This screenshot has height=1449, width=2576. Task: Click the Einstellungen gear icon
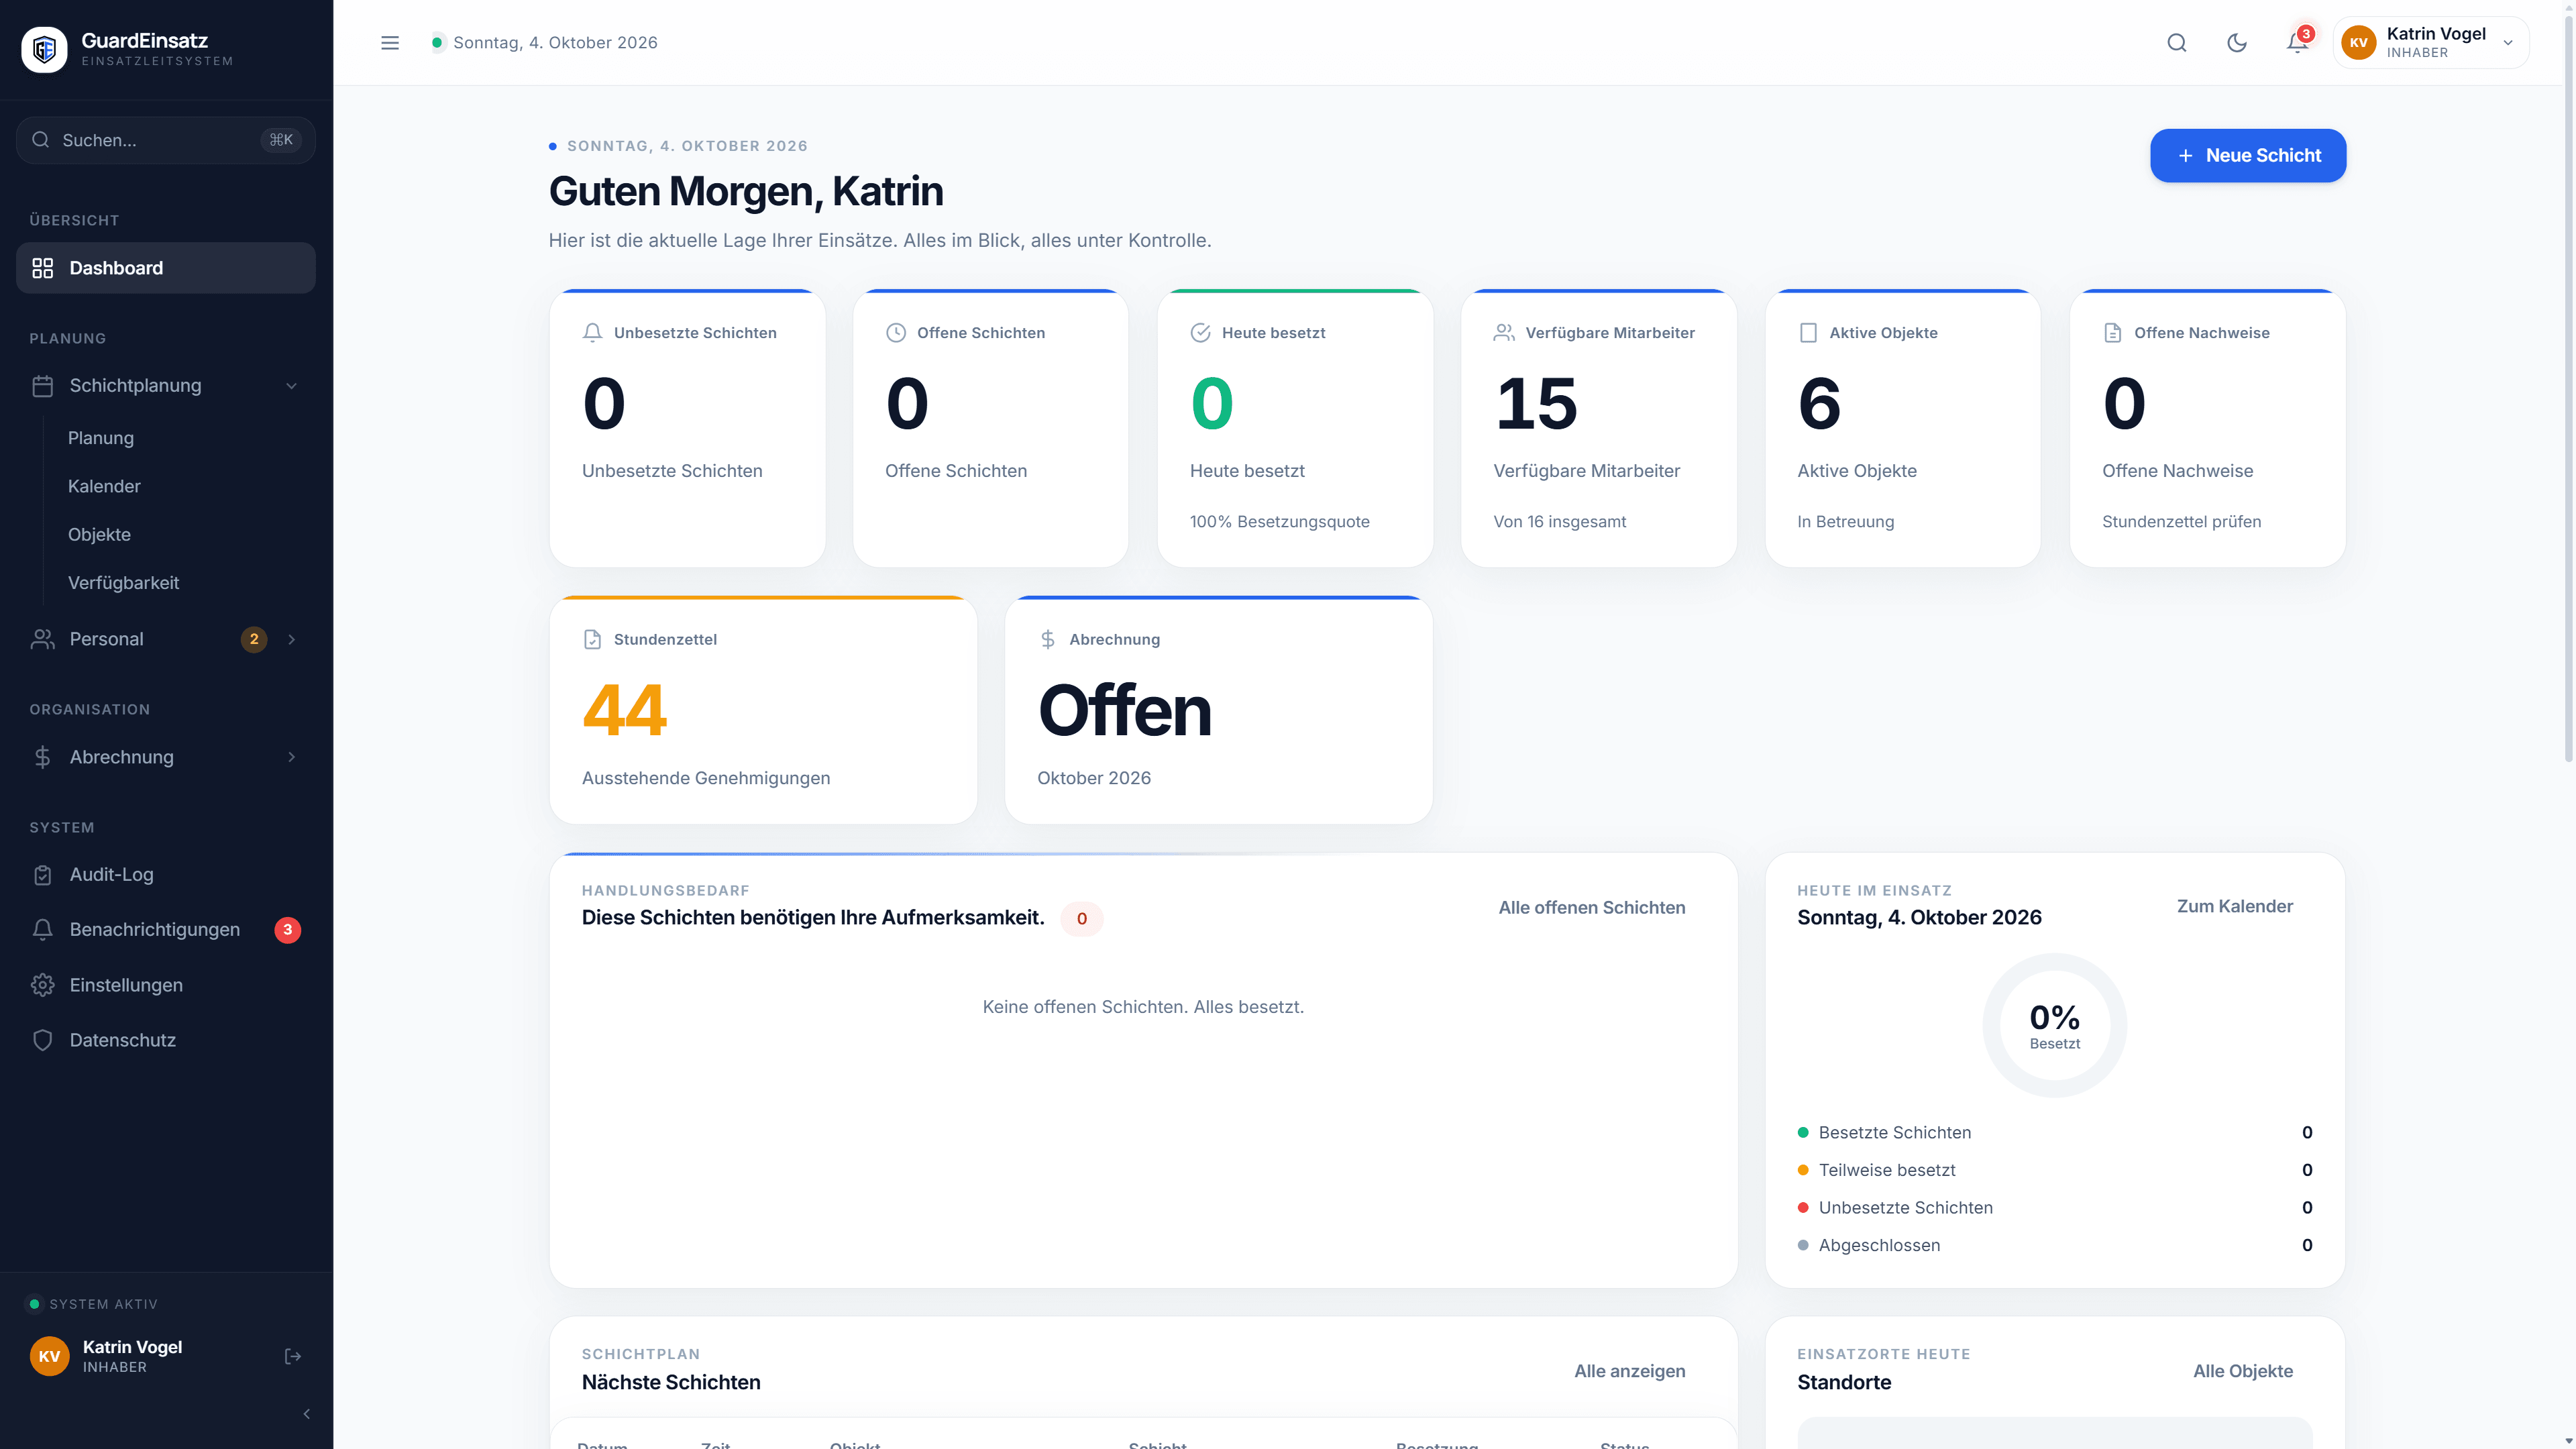(x=42, y=985)
